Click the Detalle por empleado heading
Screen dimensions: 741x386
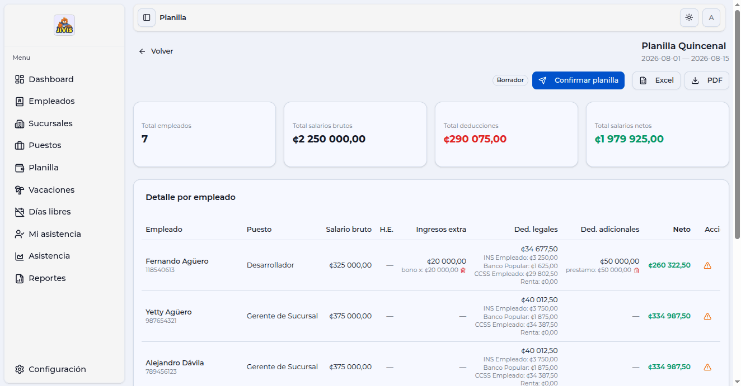click(190, 197)
